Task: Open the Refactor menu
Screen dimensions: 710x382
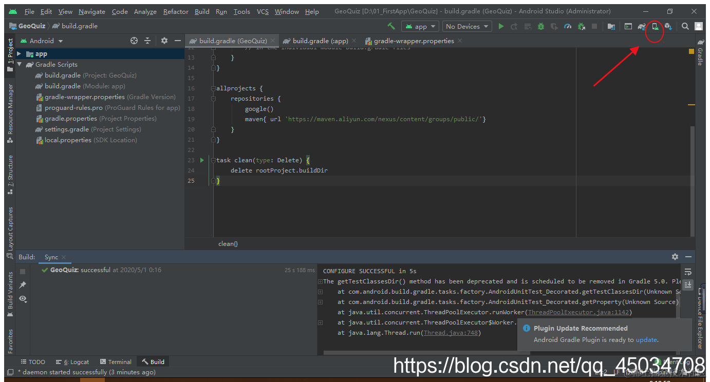Action: pos(176,11)
